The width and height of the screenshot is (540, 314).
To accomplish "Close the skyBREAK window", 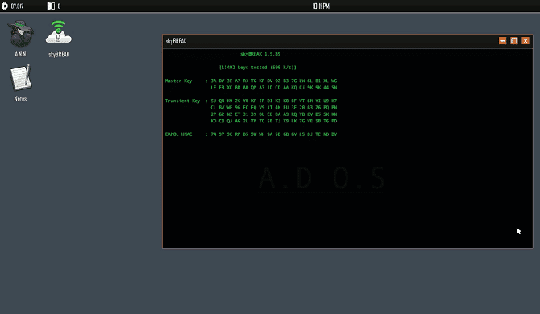I will coord(525,41).
